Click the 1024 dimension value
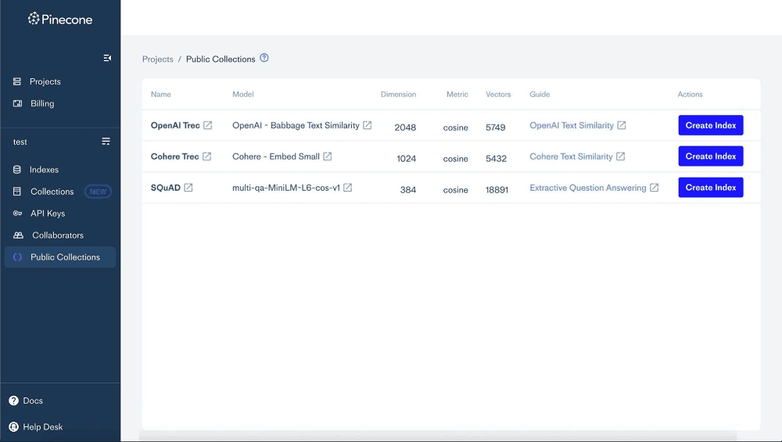This screenshot has width=782, height=442. click(406, 159)
